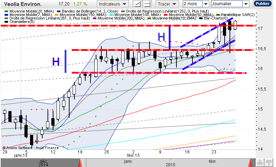The image size is (276, 167).
Task: Expand the Journalier interval dropdown arrow
Action: 246,4
